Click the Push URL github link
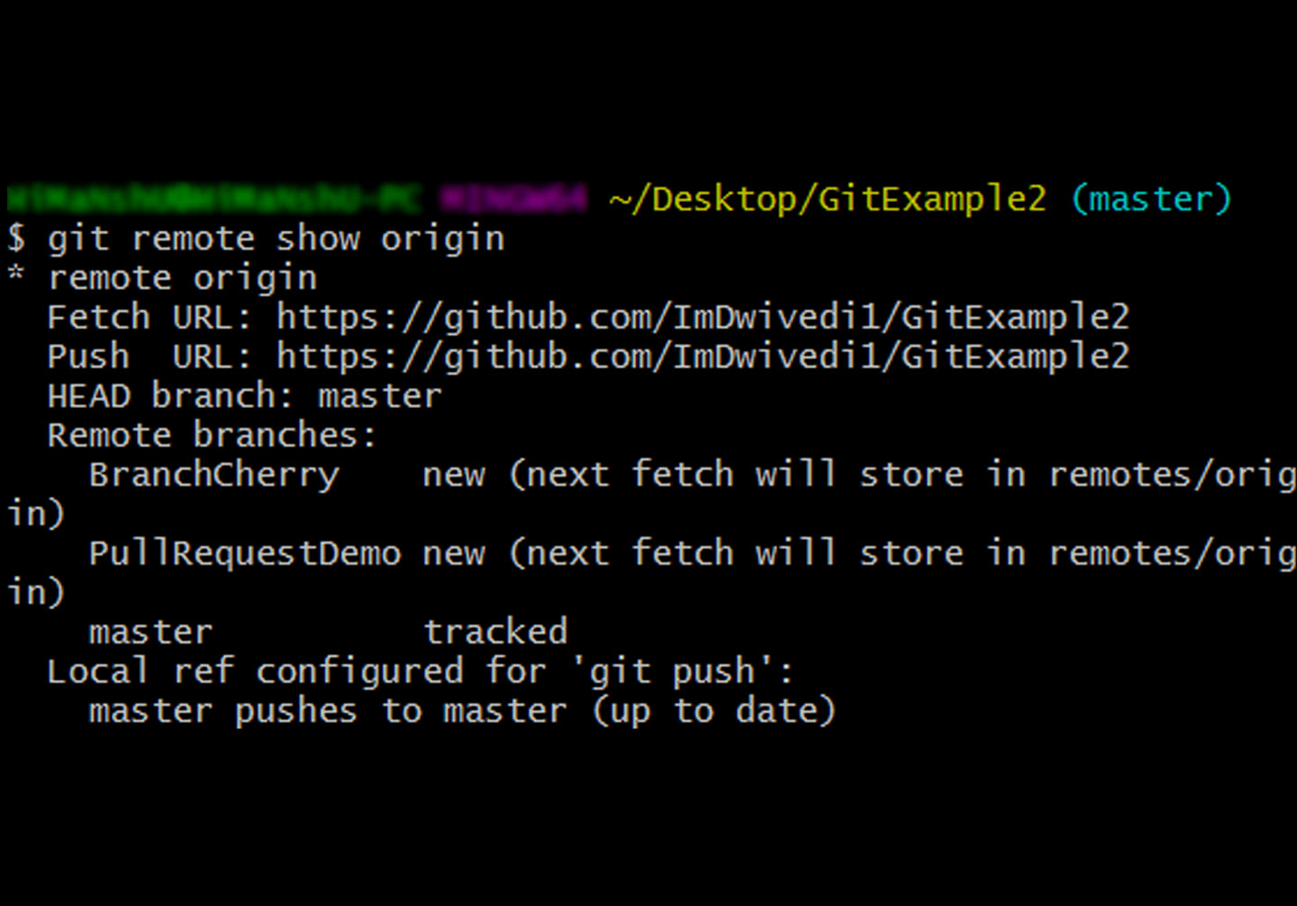Screen dimensions: 1297x906 [x=703, y=358]
